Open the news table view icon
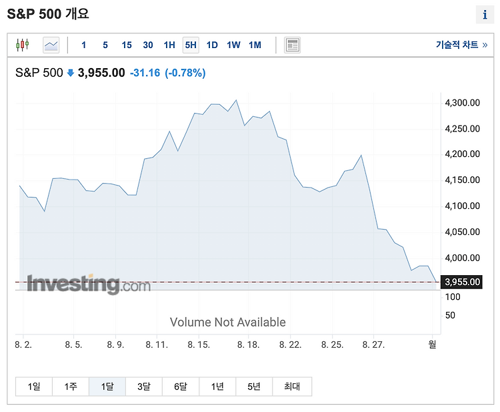500x412 pixels. tap(292, 45)
